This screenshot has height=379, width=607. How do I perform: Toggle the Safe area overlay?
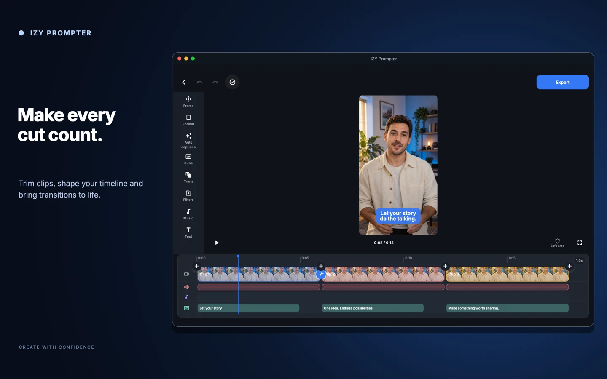[557, 243]
